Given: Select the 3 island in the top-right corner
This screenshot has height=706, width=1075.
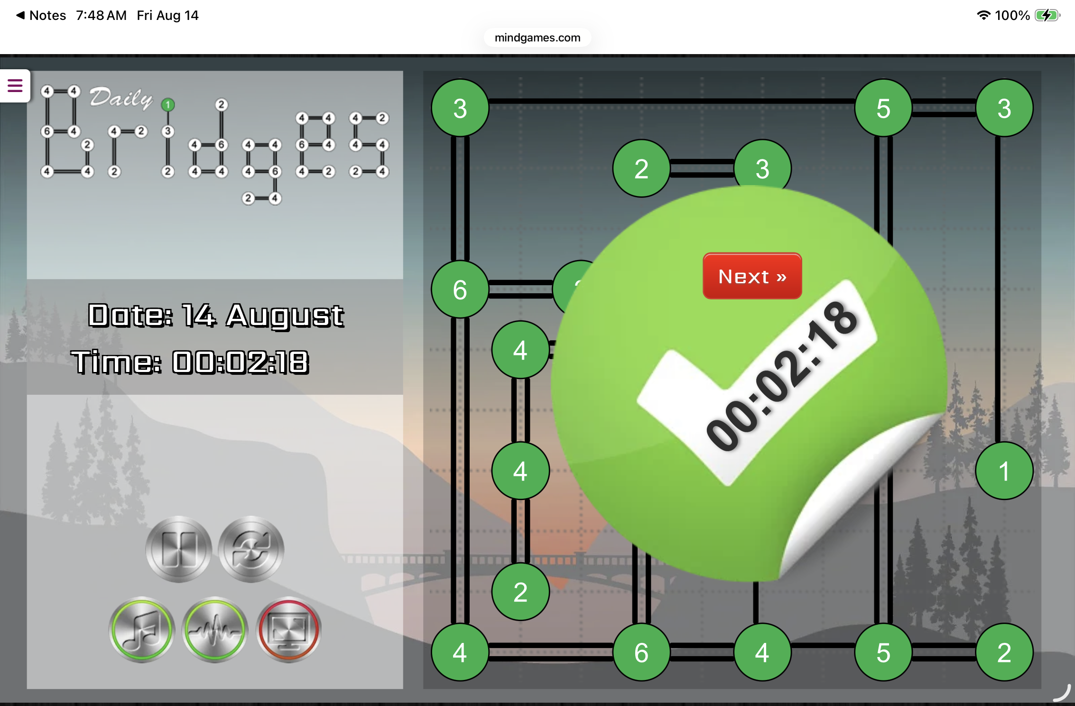Looking at the screenshot, I should tap(1004, 108).
